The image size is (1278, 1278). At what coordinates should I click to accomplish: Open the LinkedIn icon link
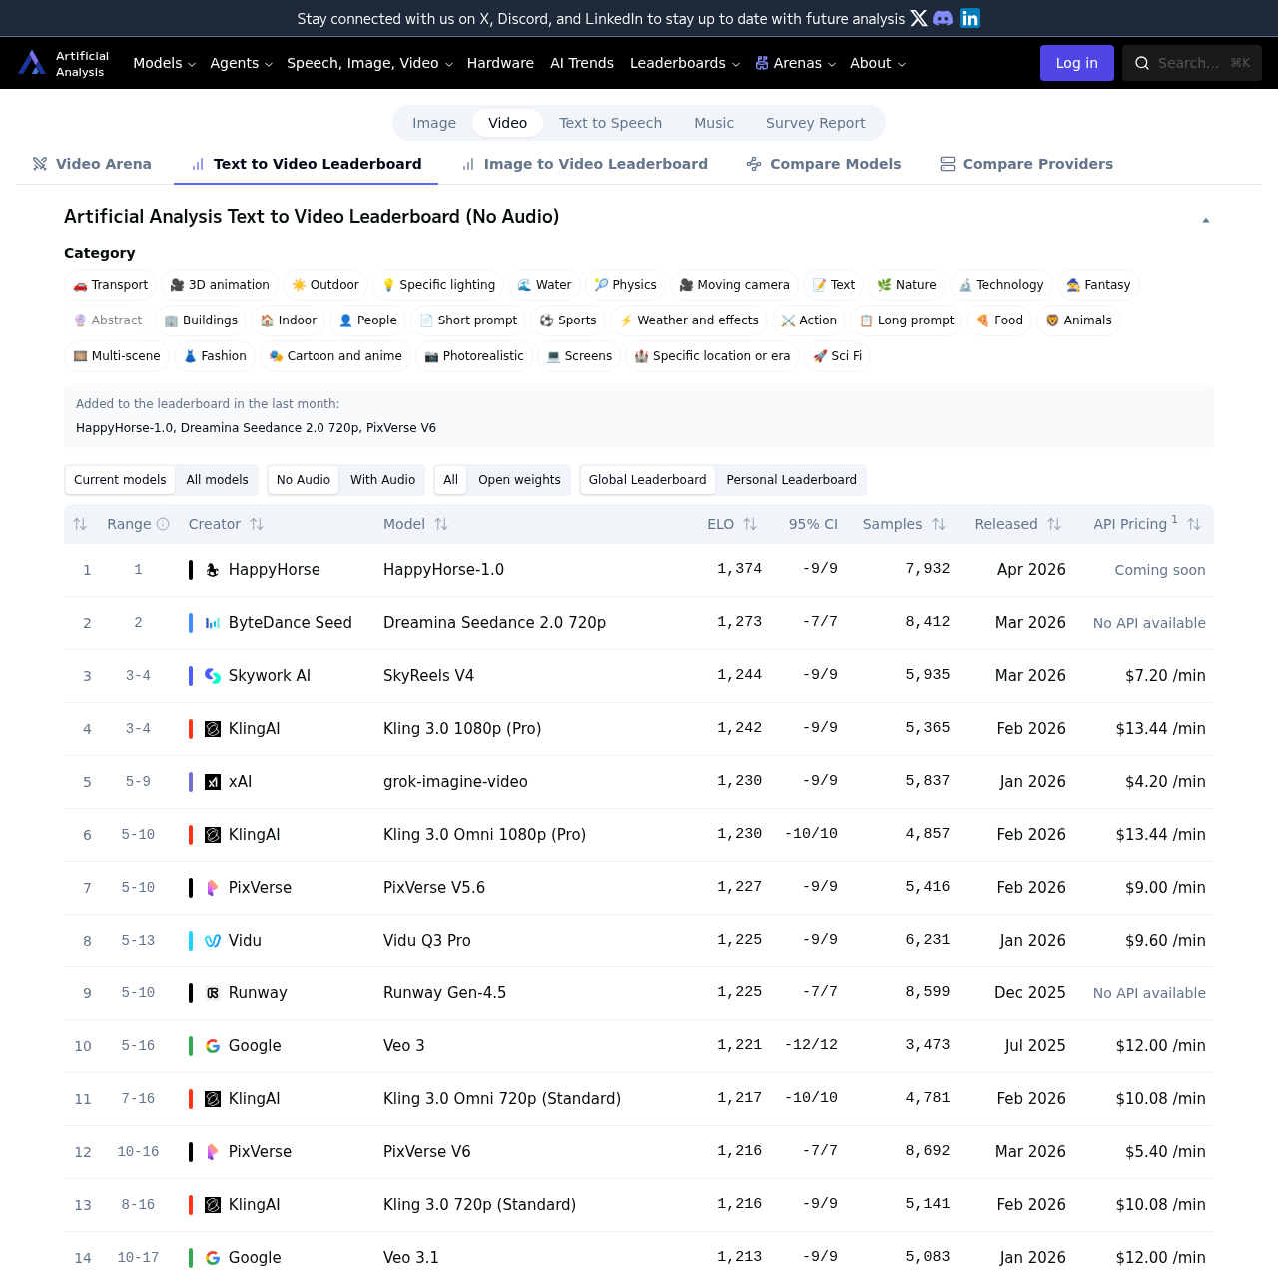pos(968,17)
